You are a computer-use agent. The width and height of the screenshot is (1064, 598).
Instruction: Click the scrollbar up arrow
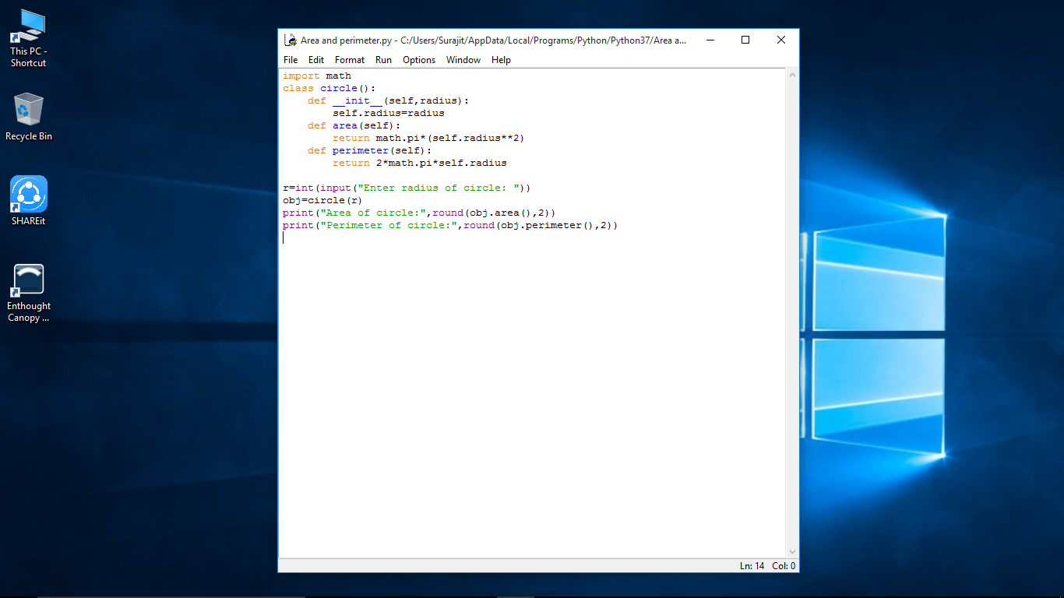792,73
